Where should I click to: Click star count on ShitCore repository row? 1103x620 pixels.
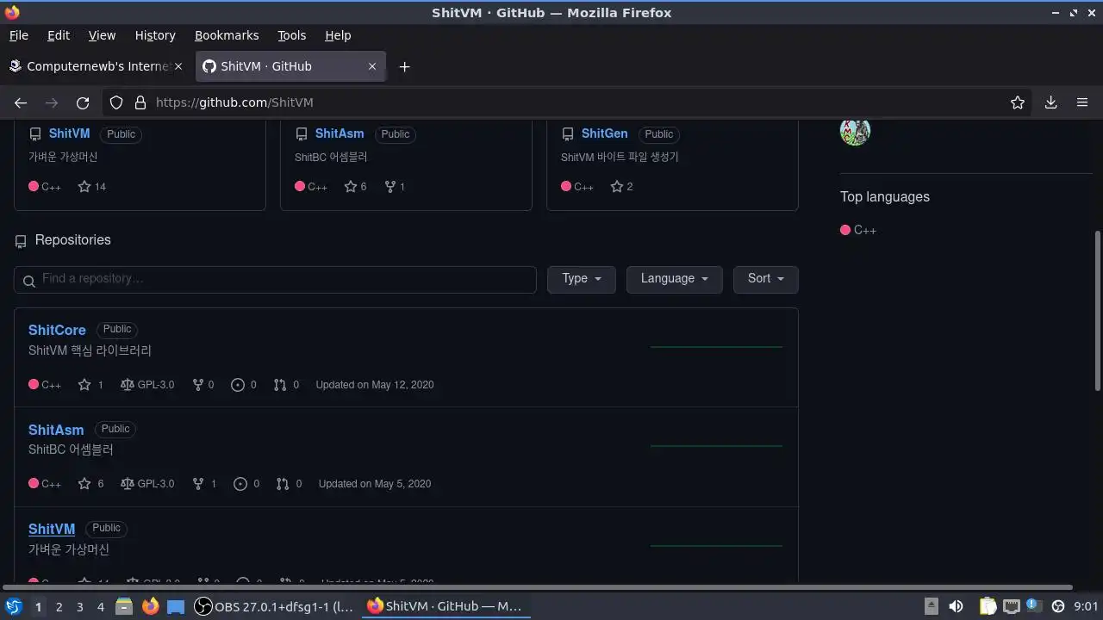(x=90, y=385)
